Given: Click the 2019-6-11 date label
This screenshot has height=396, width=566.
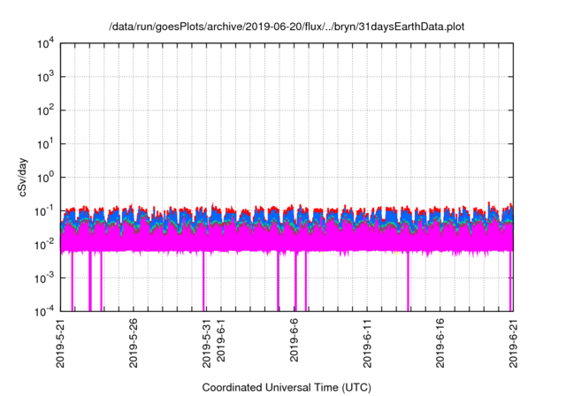Looking at the screenshot, I should (x=367, y=343).
